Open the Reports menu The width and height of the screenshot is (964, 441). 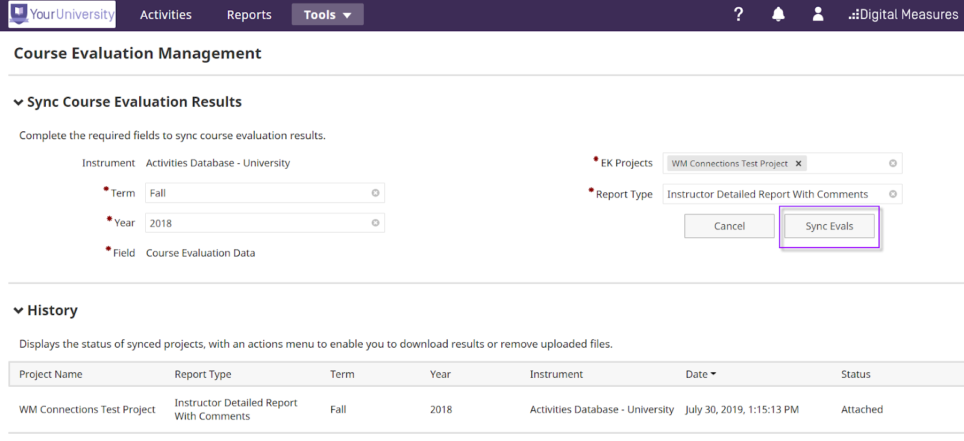(x=249, y=14)
